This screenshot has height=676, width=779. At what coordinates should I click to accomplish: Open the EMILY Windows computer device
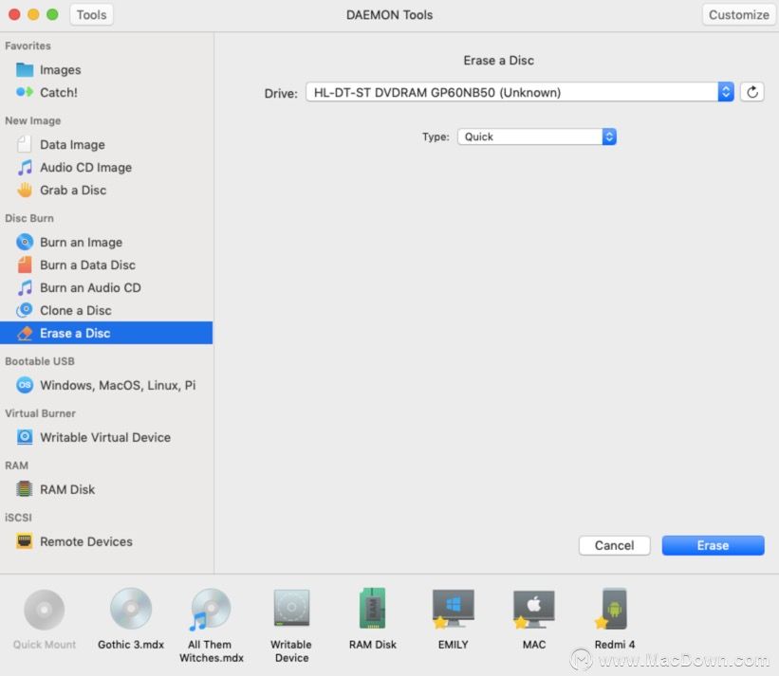[453, 609]
